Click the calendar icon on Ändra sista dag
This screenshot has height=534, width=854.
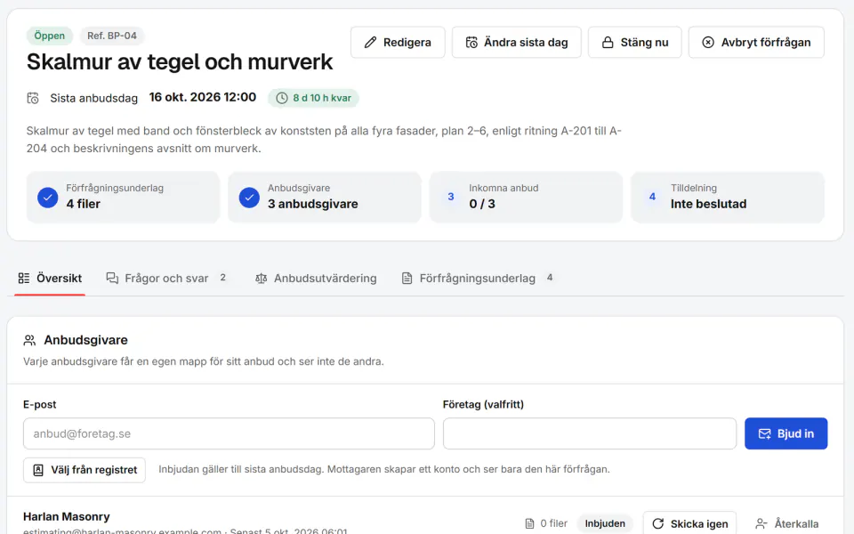[x=471, y=43]
